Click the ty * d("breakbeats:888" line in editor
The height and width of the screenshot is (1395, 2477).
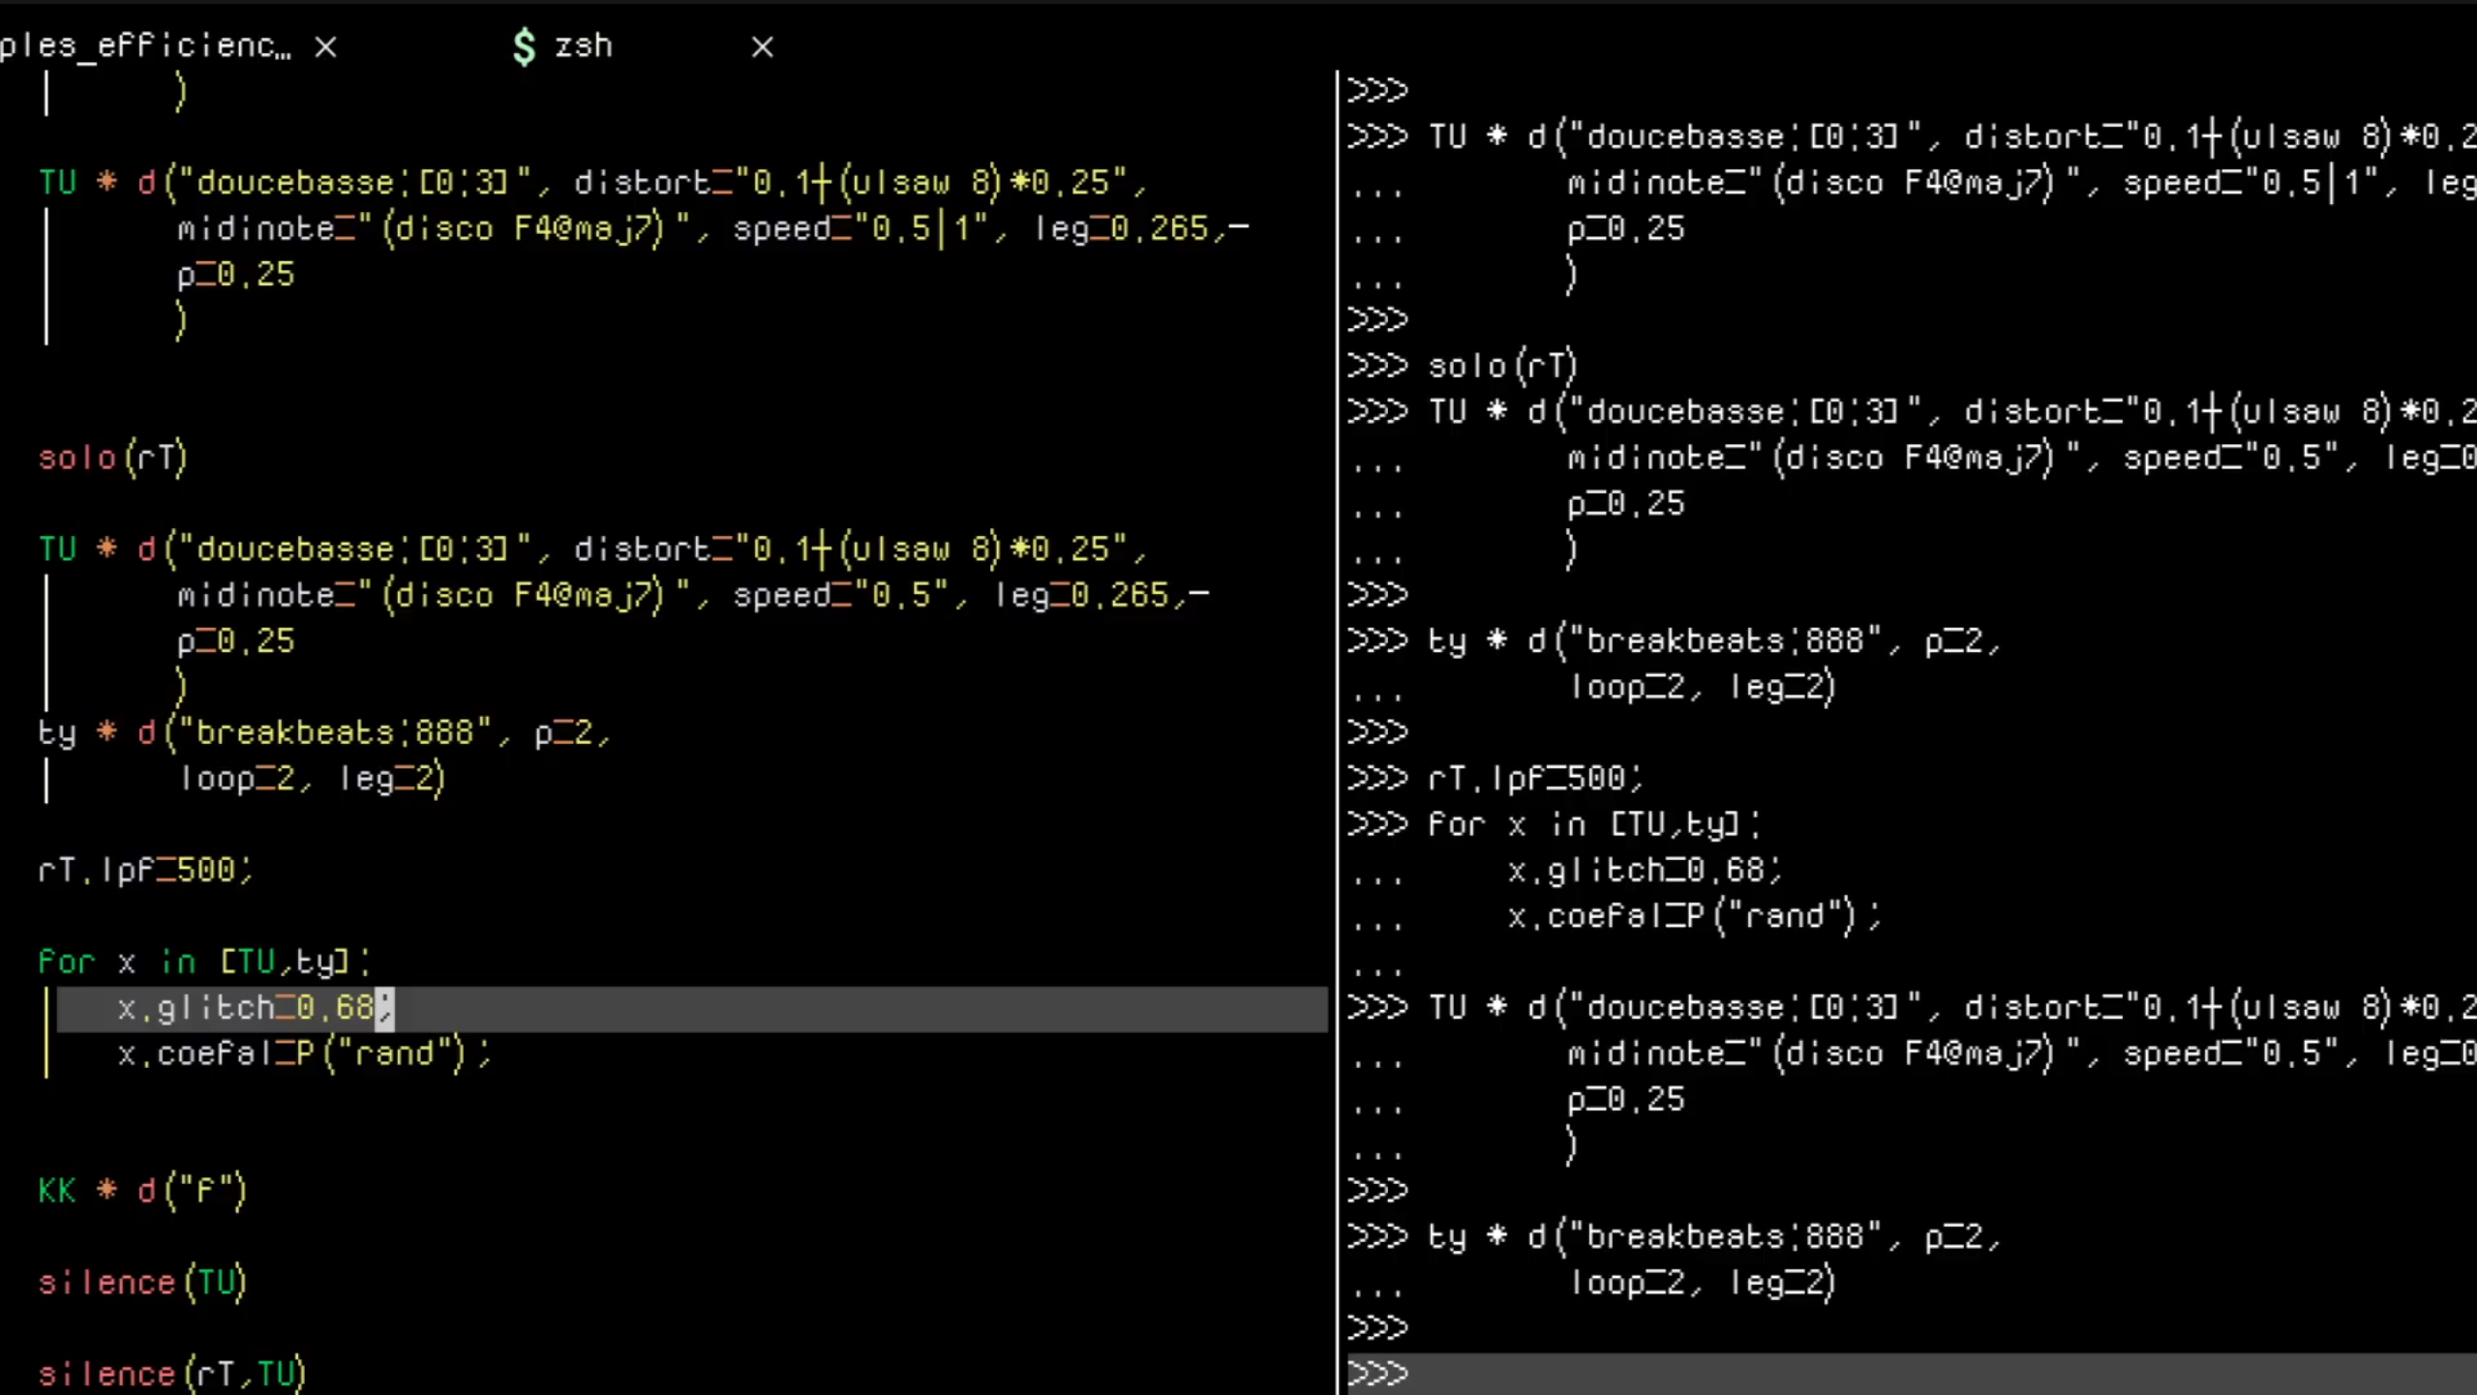coord(324,732)
